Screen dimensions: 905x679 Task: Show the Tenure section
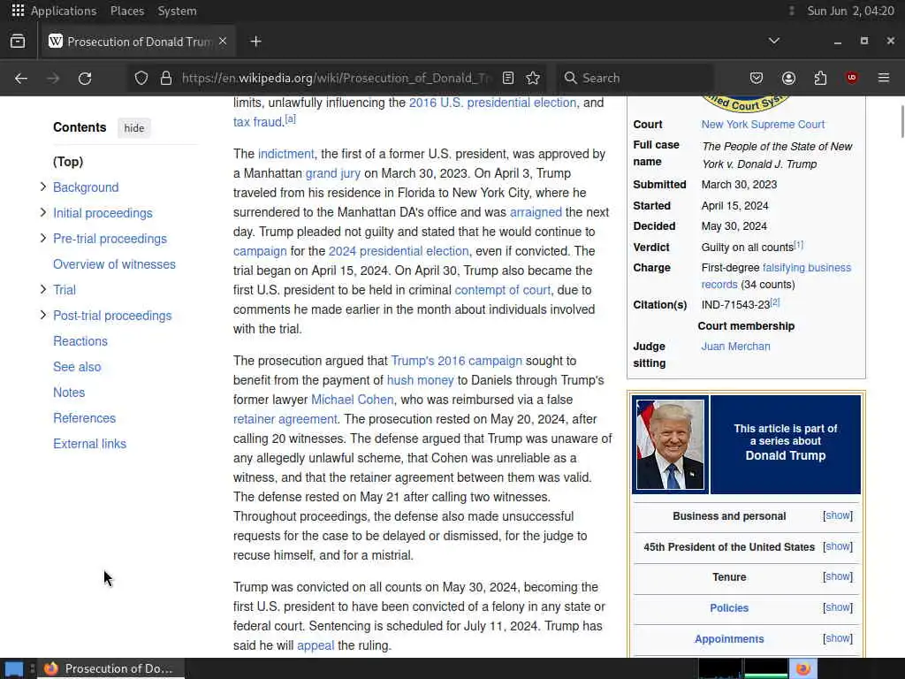coord(838,576)
